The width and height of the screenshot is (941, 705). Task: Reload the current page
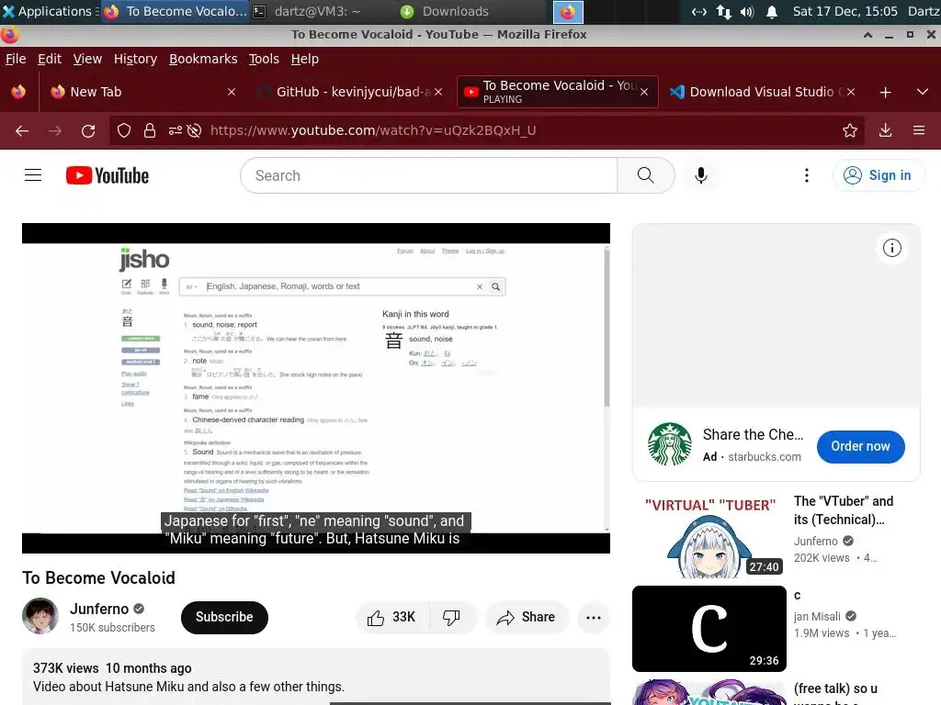pyautogui.click(x=88, y=130)
